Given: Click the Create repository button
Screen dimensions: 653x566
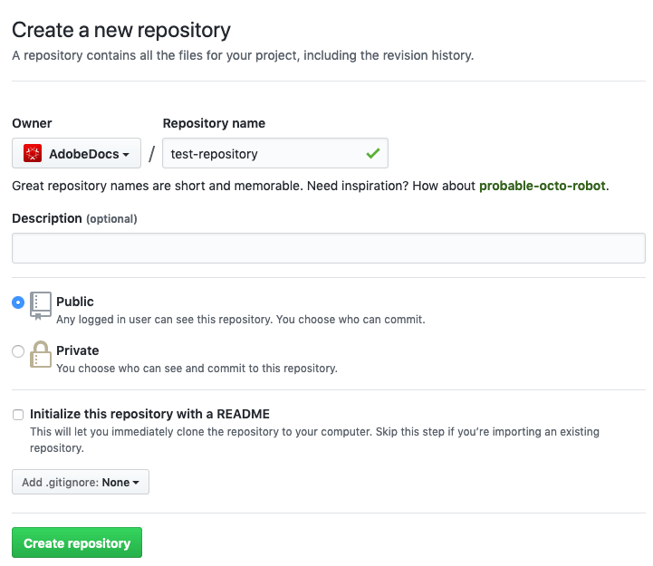Looking at the screenshot, I should tap(77, 543).
